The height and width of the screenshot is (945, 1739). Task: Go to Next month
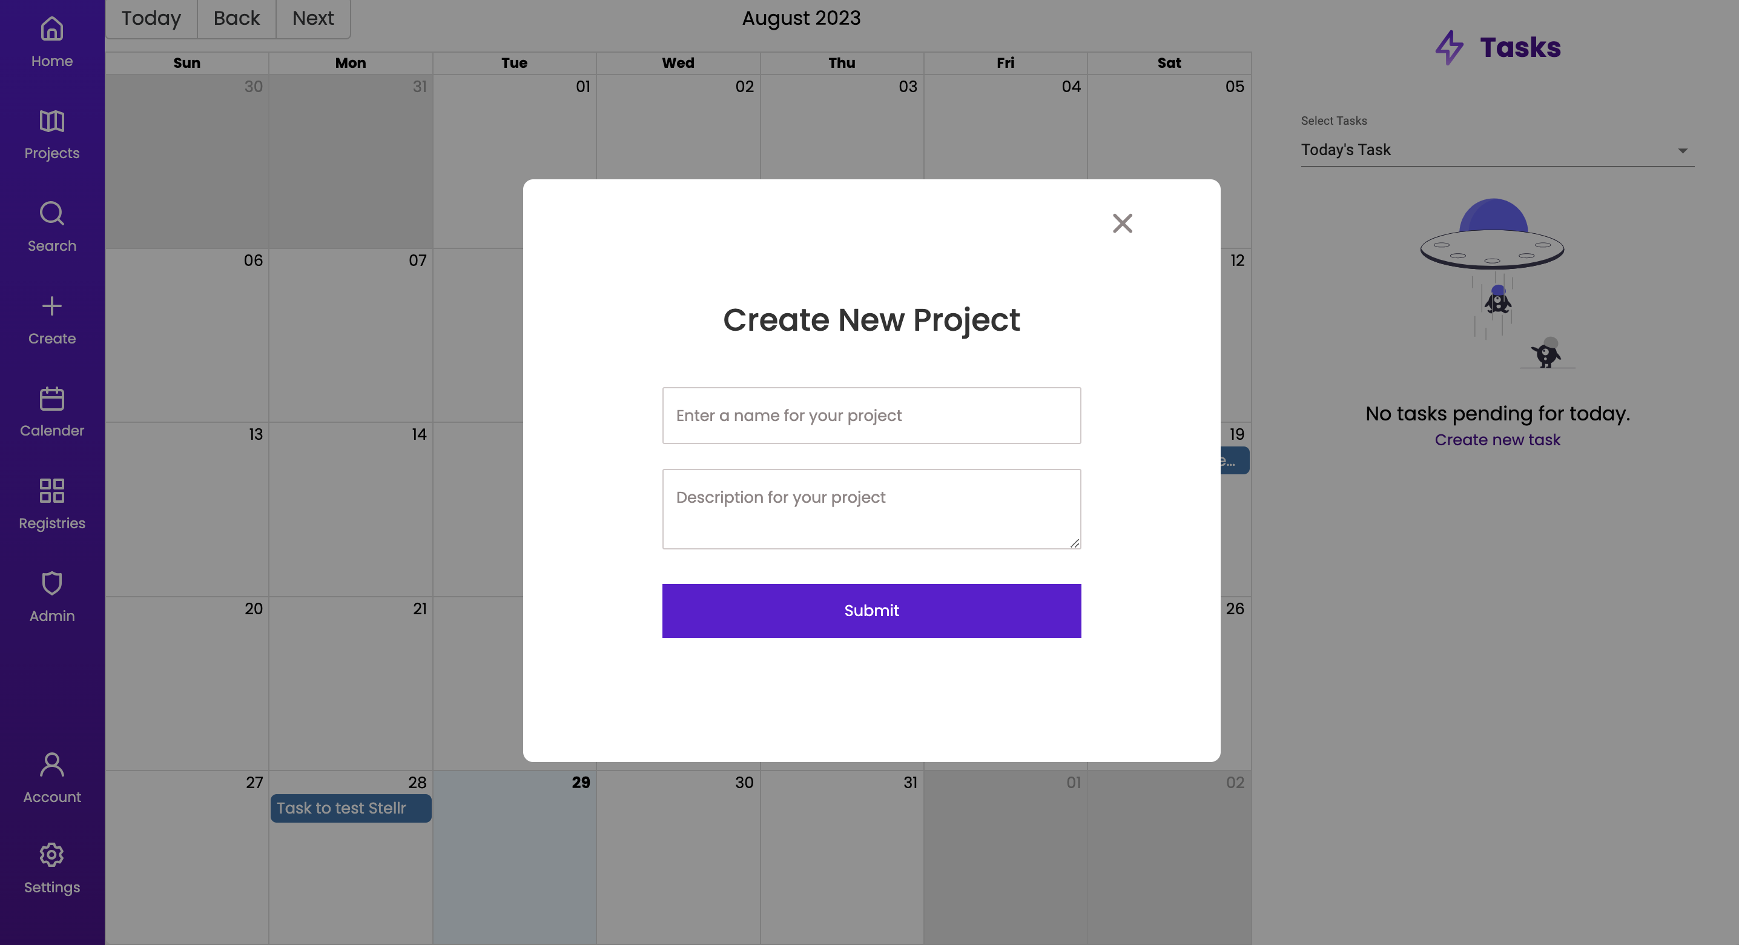tap(313, 18)
